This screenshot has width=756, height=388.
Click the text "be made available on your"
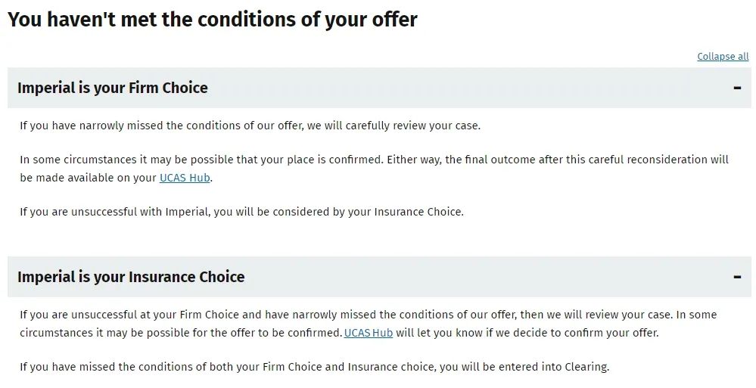pos(89,178)
